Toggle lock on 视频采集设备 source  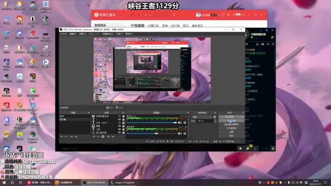[x=123, y=116]
